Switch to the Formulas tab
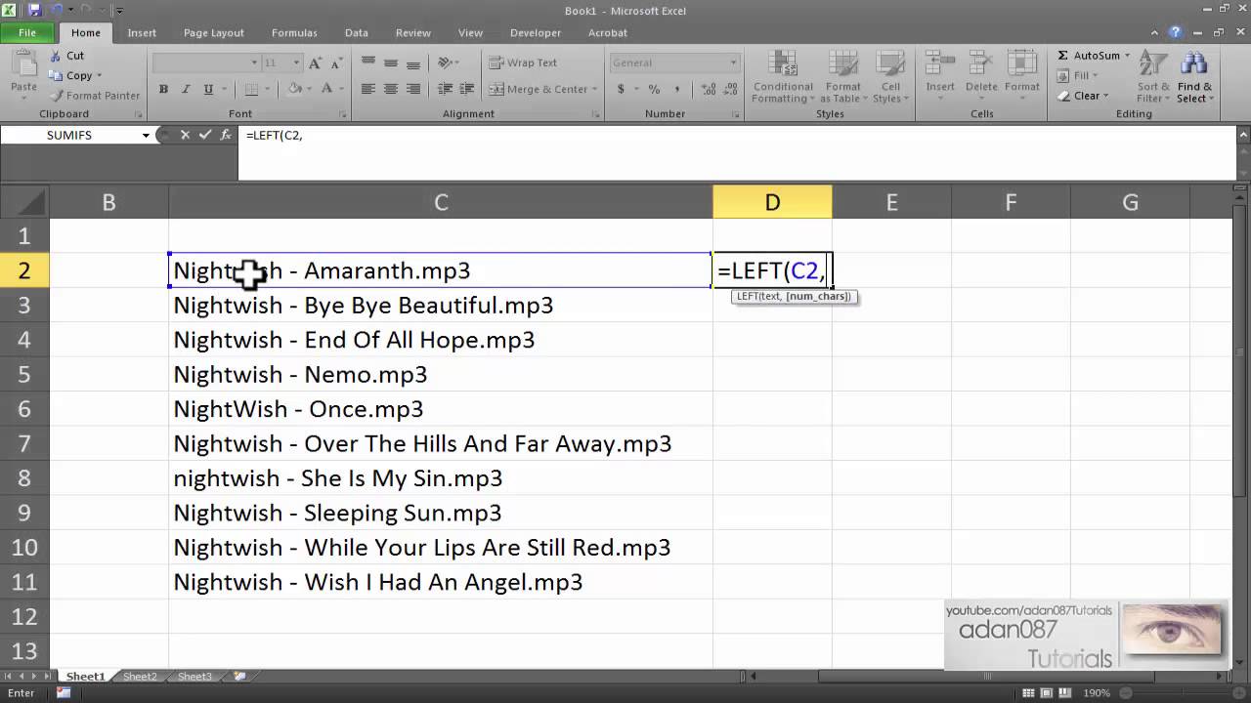1251x703 pixels. (x=294, y=33)
